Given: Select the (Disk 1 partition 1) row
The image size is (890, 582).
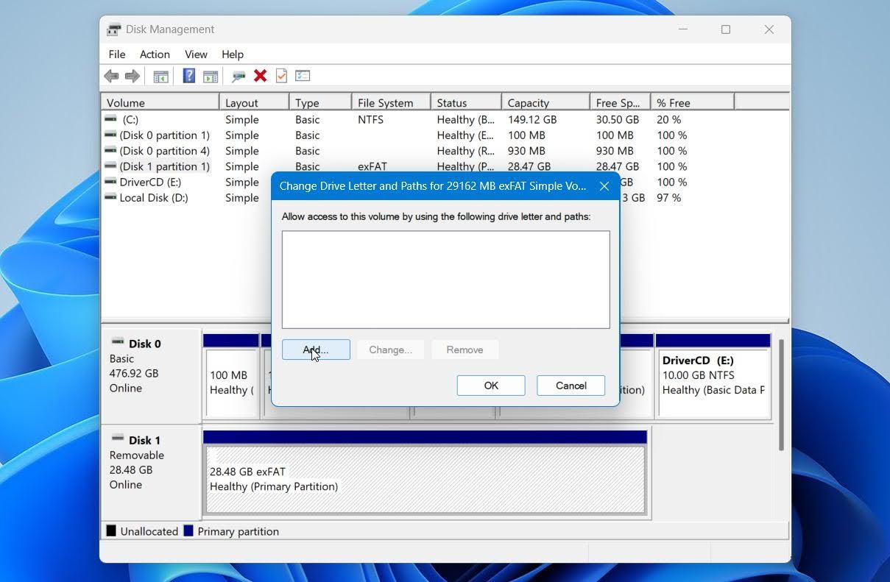Looking at the screenshot, I should 445,166.
